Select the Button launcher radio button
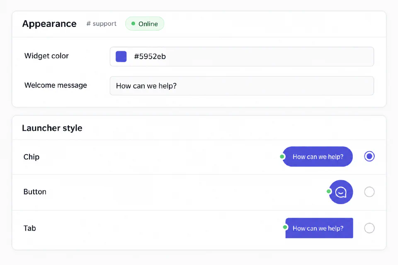This screenshot has height=265, width=398. tap(369, 192)
